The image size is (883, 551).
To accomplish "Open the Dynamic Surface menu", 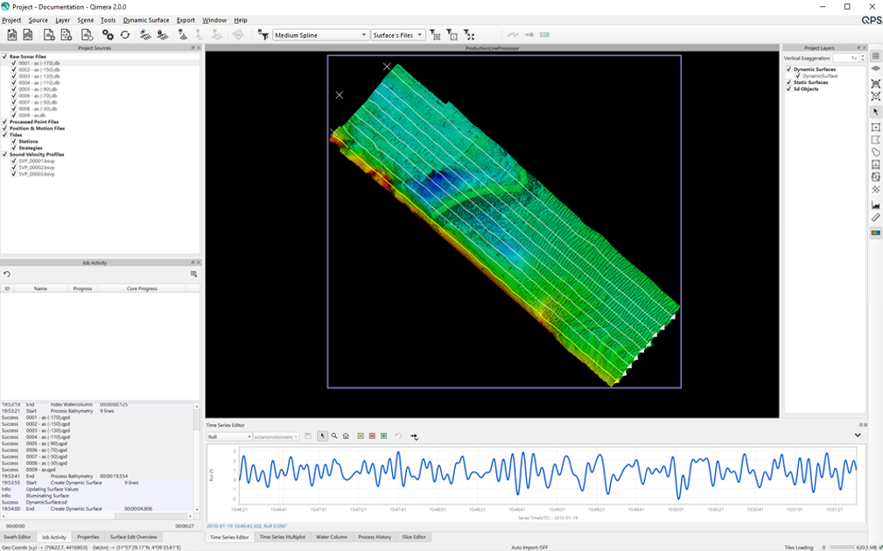I will click(145, 20).
